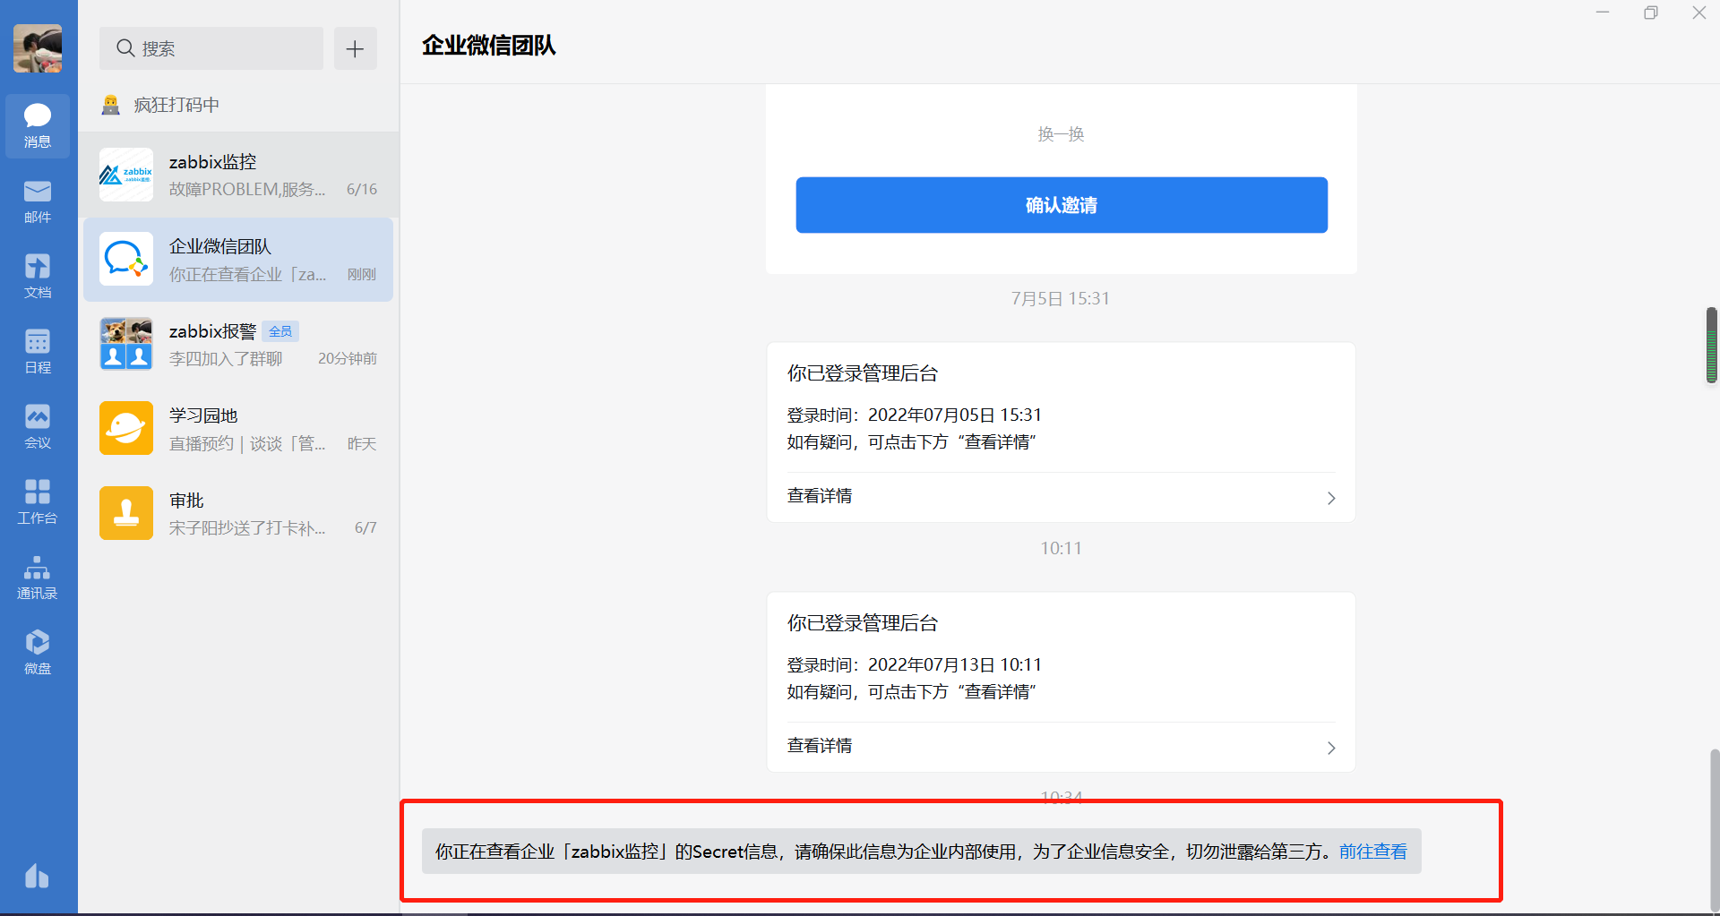Open the bar-chart icon at bottom left
The width and height of the screenshot is (1720, 916).
click(x=37, y=876)
